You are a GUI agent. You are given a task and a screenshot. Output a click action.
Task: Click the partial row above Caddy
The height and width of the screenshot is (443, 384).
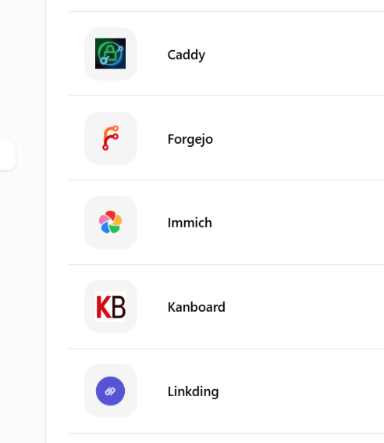226,5
